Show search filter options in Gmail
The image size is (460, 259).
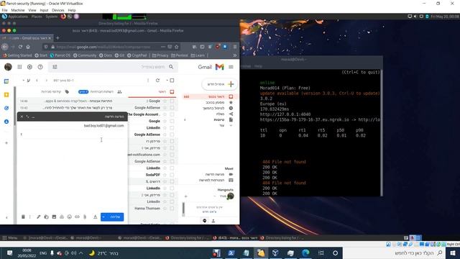tap(55, 67)
